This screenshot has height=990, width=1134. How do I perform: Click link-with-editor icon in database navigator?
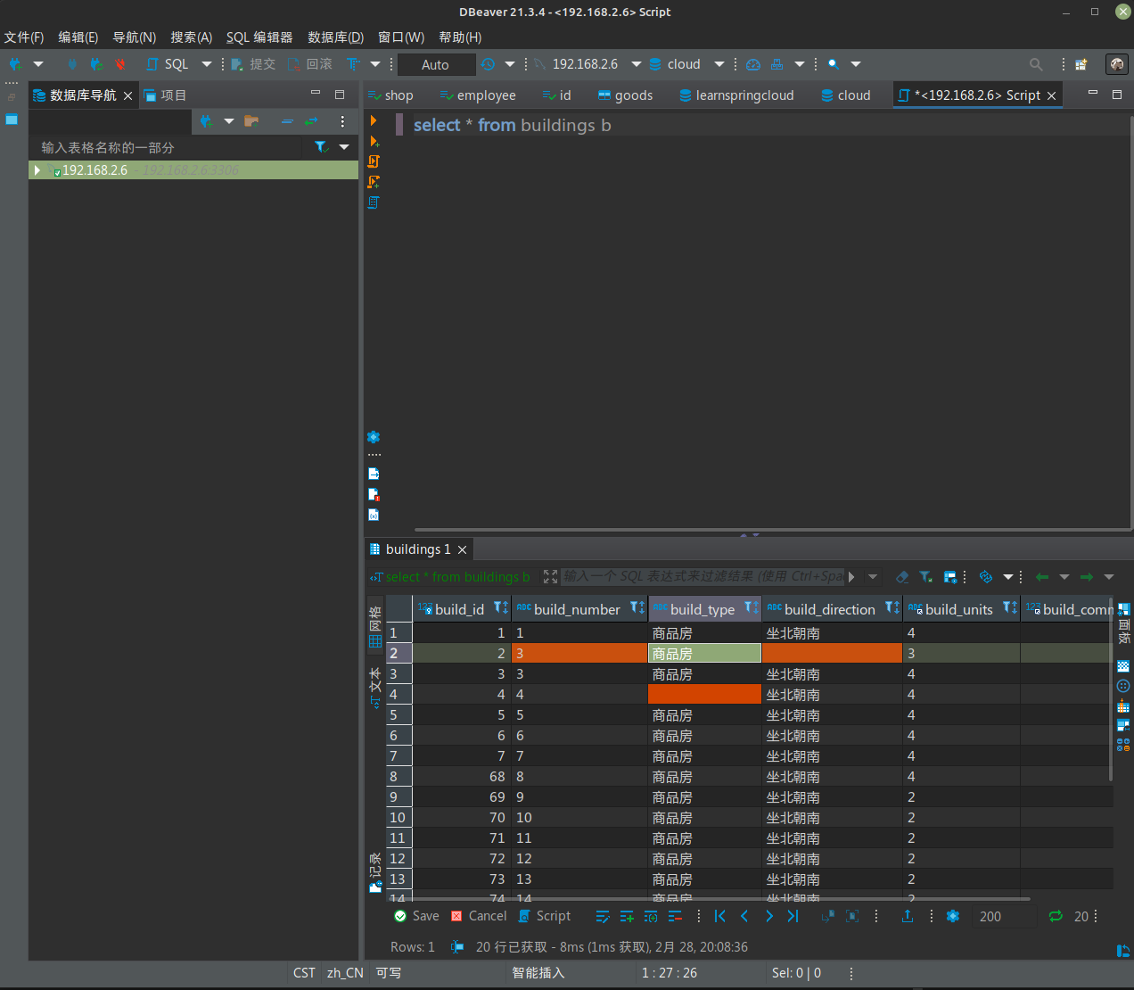tap(311, 121)
